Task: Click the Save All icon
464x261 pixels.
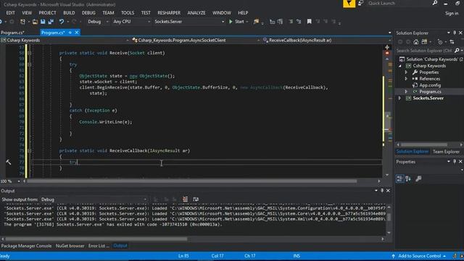Action: [x=51, y=22]
